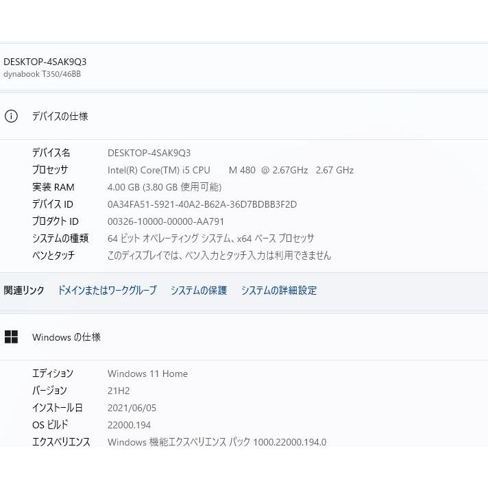Click the Windows 11 Home edition value
The height and width of the screenshot is (488, 488).
147,374
